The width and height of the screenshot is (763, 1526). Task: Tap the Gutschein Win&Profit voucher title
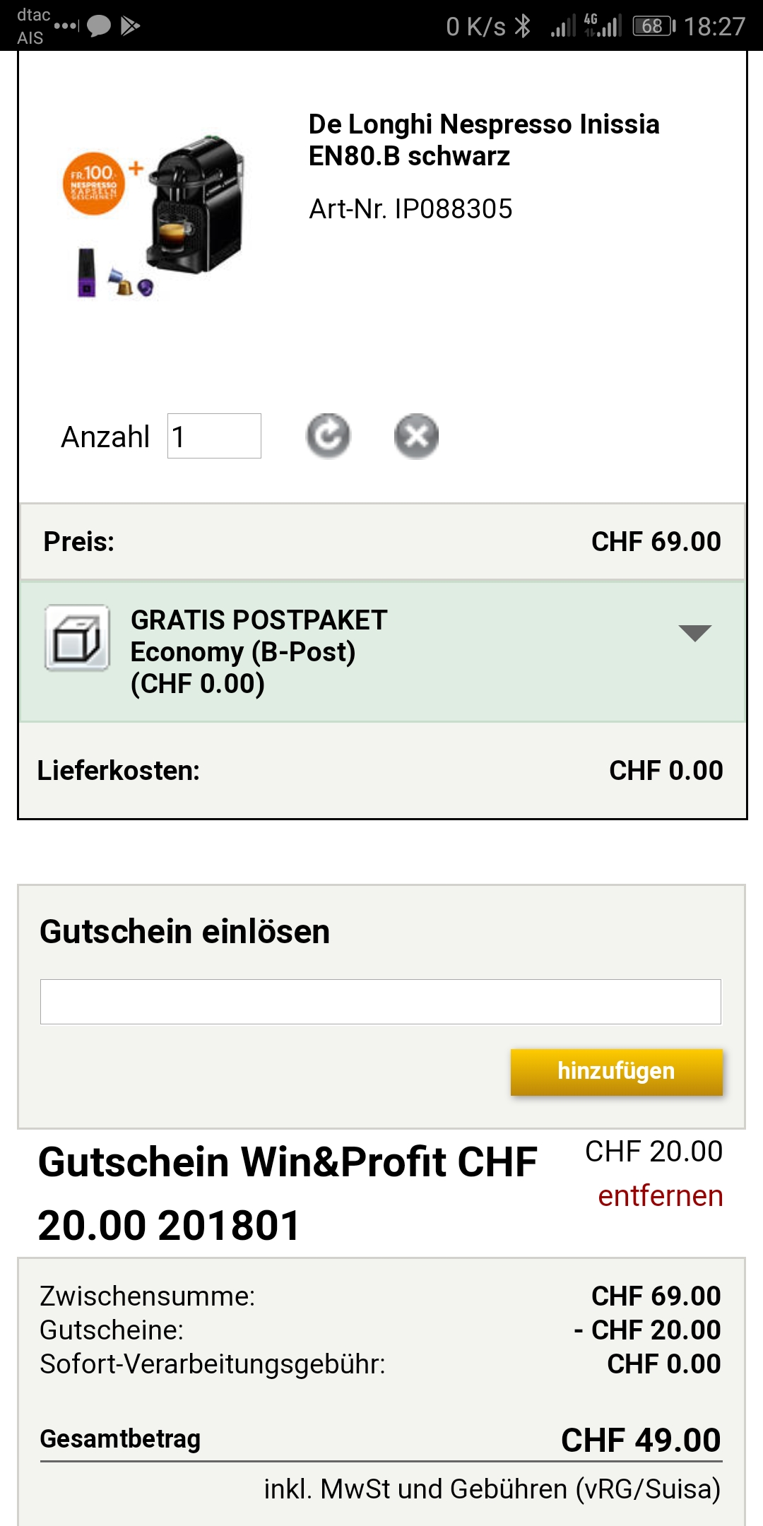coord(288,1193)
